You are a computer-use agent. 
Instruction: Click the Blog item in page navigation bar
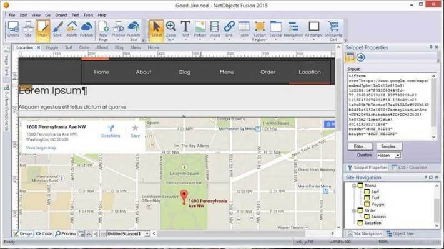(185, 72)
